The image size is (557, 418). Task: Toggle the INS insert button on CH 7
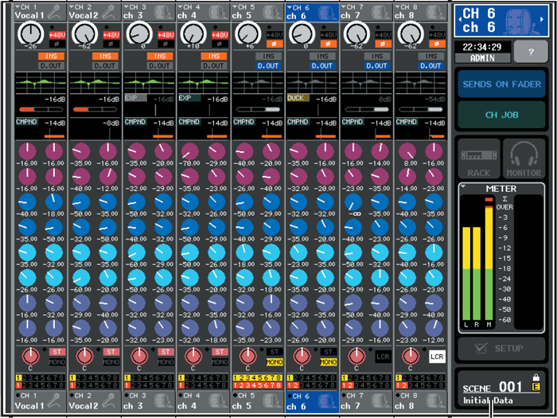click(x=377, y=57)
